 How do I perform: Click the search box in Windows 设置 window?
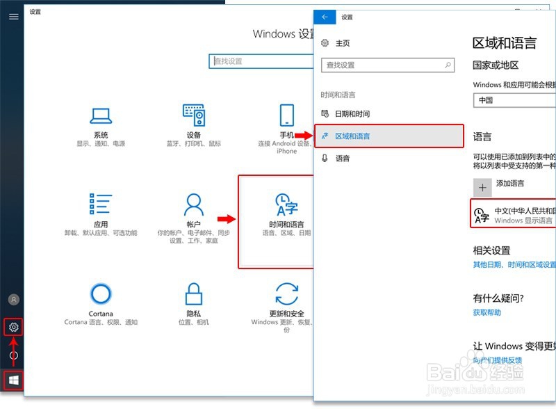[x=261, y=61]
